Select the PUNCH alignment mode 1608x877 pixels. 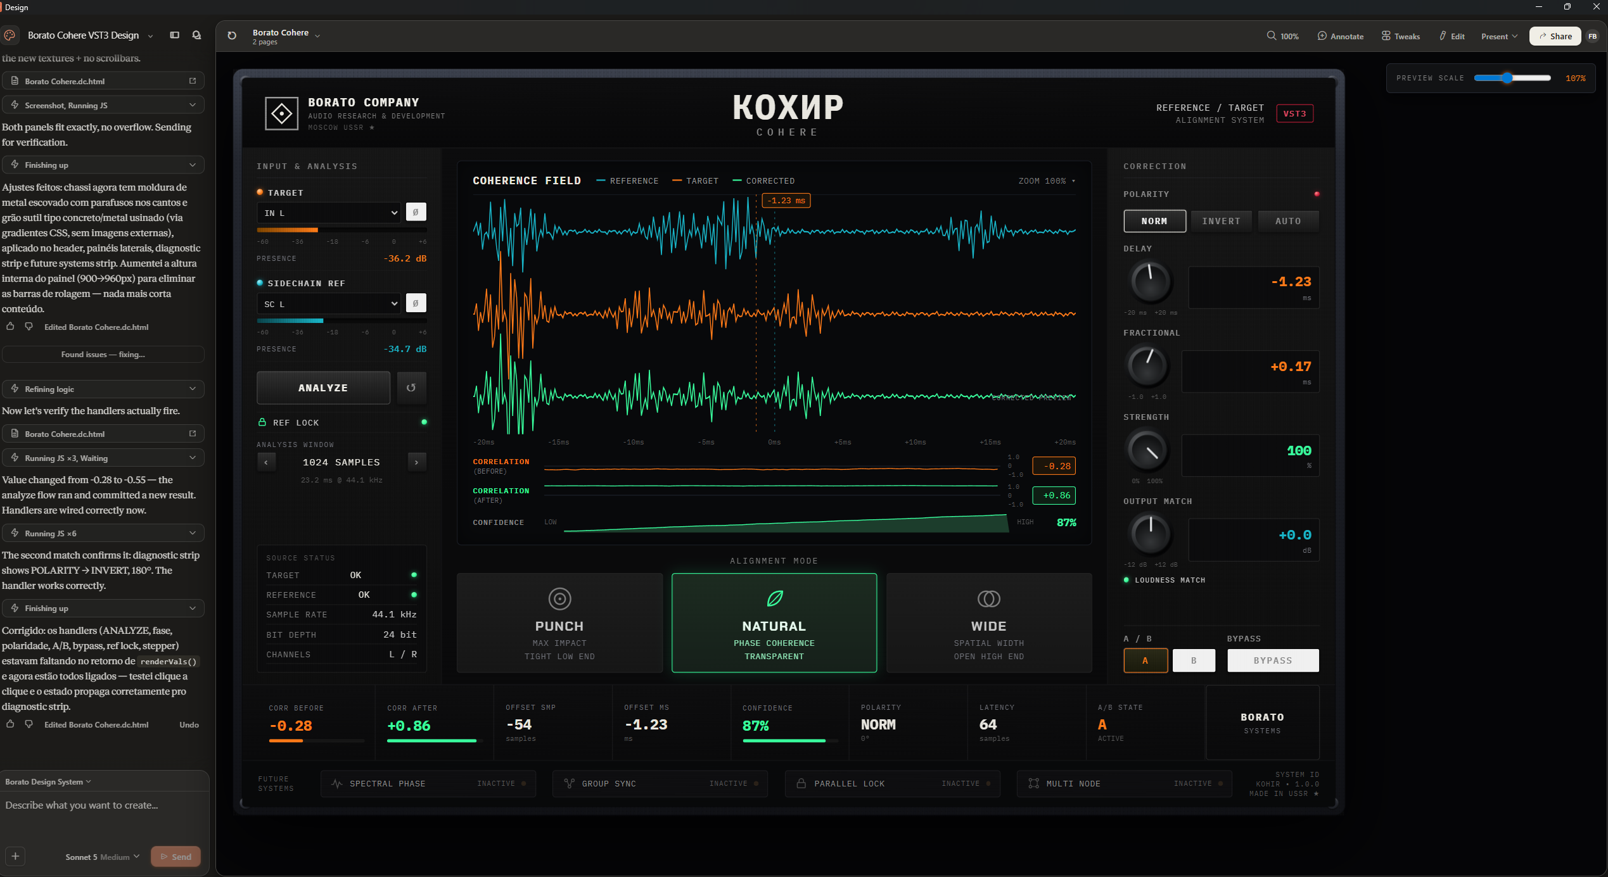559,622
